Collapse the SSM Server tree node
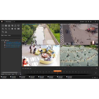Image resolution: width=99 pixels, height=99 pixels. [2, 40]
